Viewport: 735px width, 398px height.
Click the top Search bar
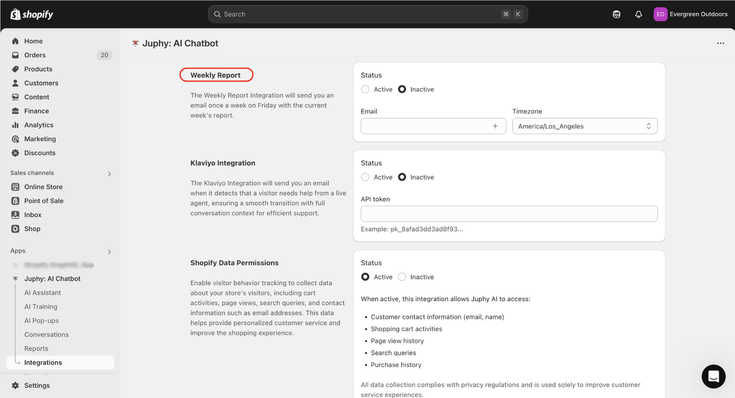pos(367,14)
